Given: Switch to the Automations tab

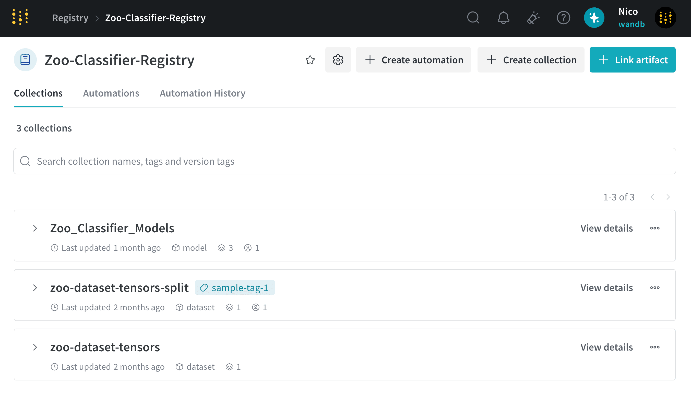Looking at the screenshot, I should click(x=111, y=93).
